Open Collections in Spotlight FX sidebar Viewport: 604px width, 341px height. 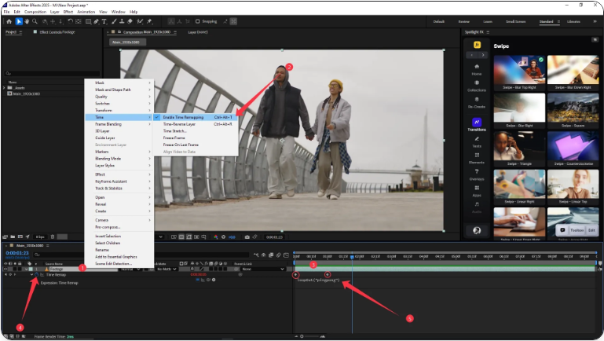[x=477, y=86]
